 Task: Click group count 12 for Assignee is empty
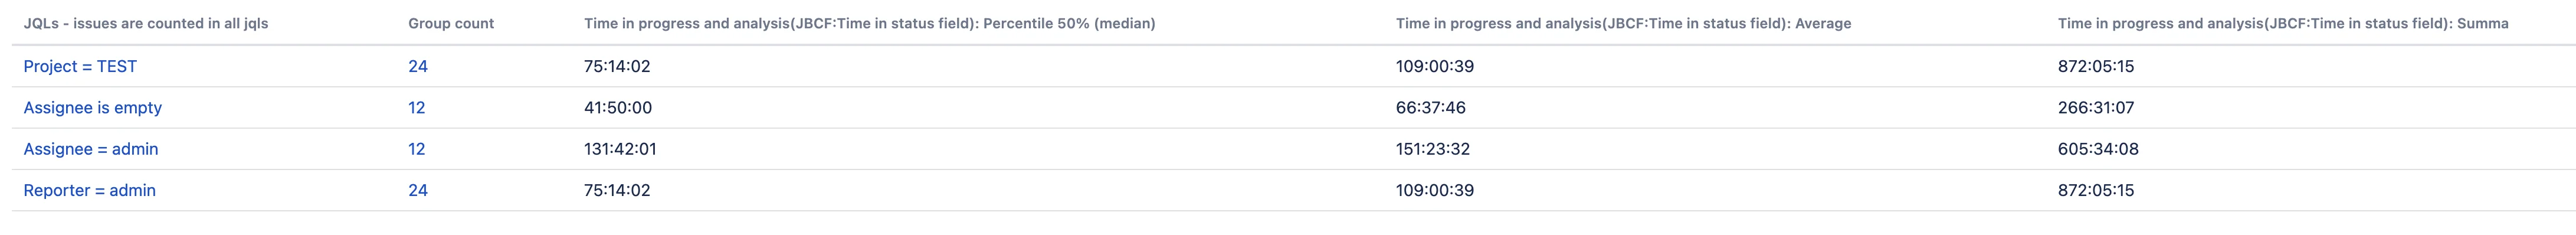pyautogui.click(x=417, y=107)
